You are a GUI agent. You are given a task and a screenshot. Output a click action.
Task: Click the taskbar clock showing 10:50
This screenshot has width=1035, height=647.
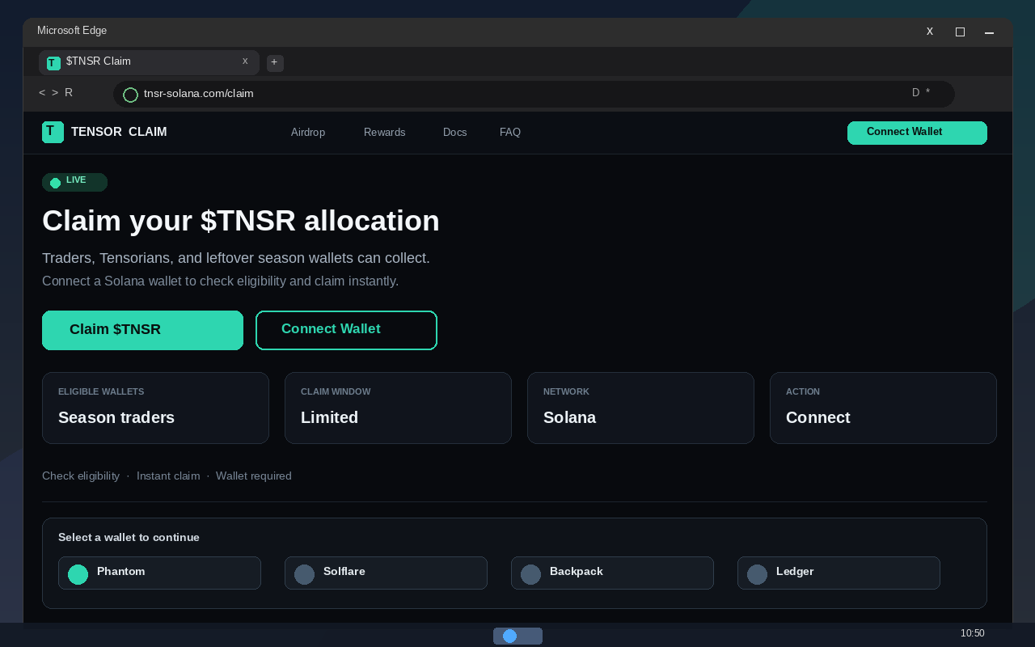pos(972,633)
